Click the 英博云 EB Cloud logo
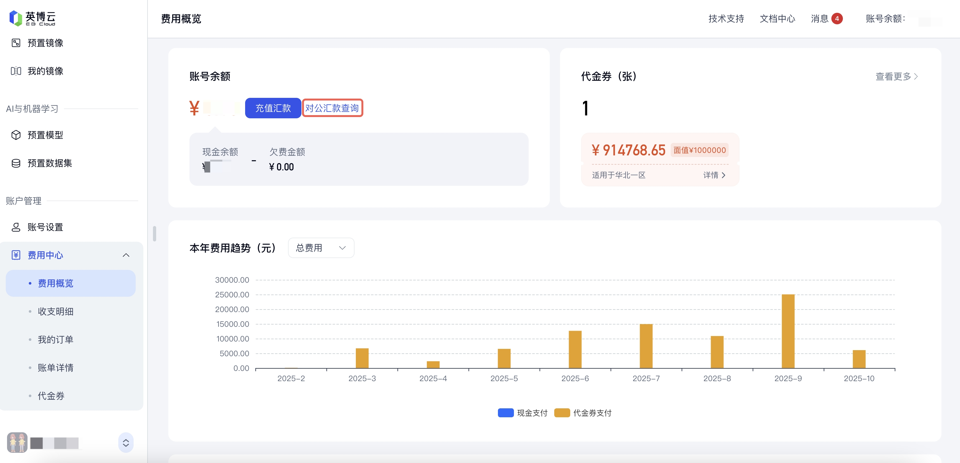Viewport: 960px width, 463px height. coord(32,18)
